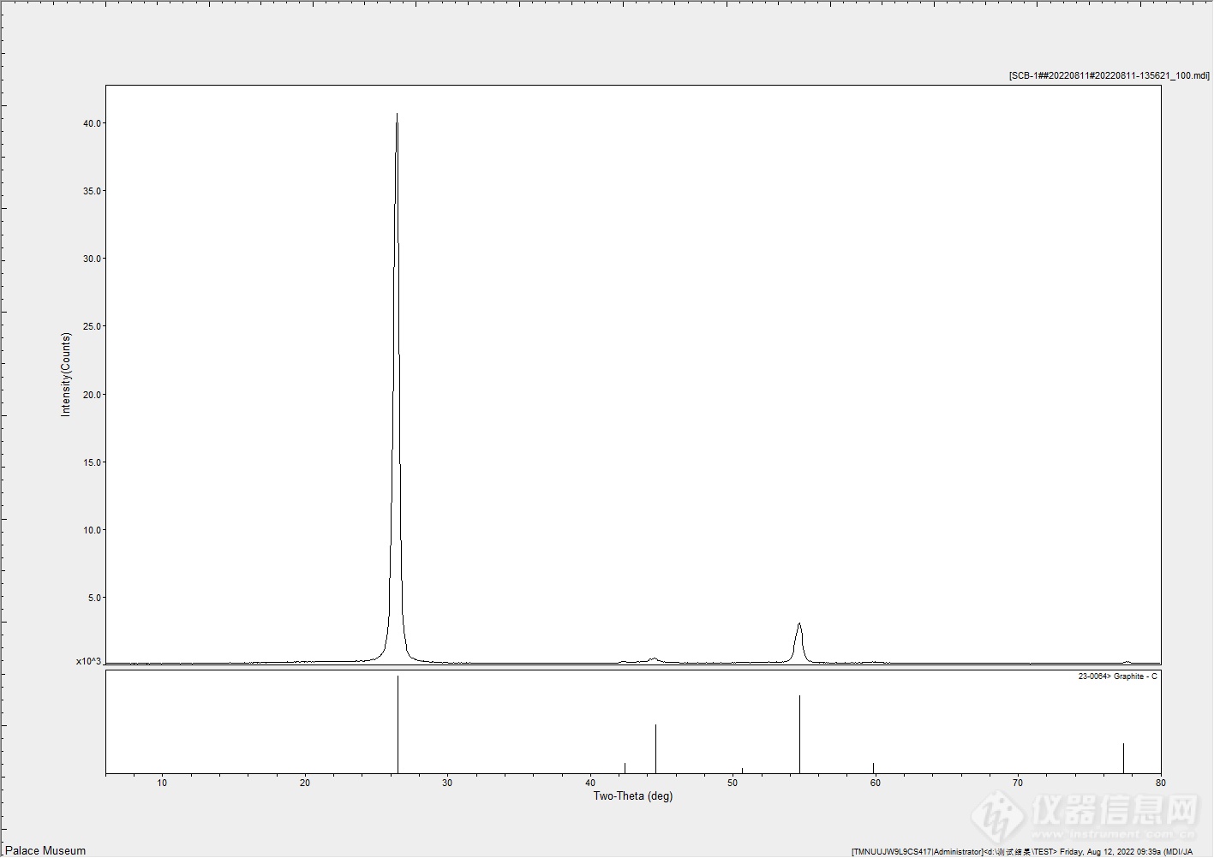
Task: Select the '23-0064> Graphite - C' reference label
Action: coord(1117,676)
